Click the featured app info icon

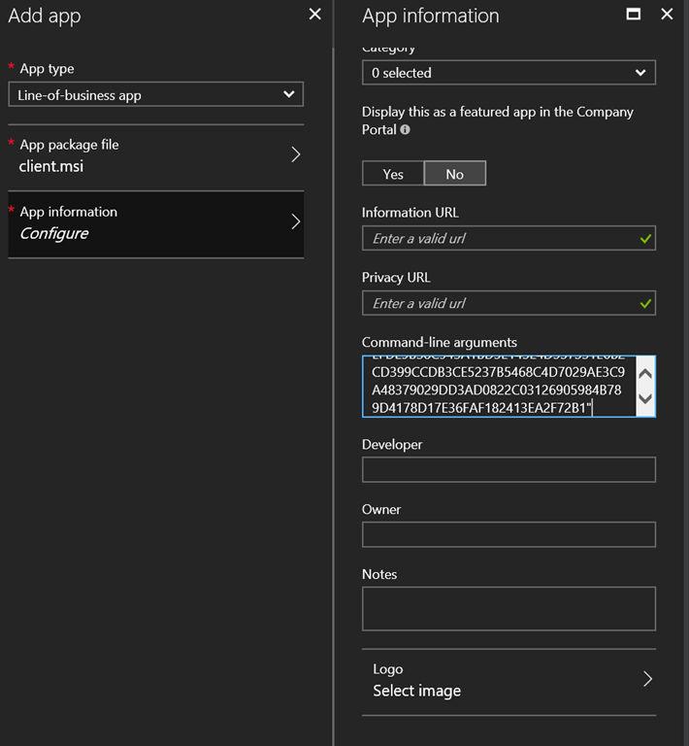pyautogui.click(x=405, y=129)
